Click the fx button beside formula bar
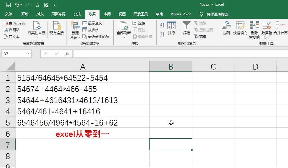Viewport: 288px width, 168px height. pyautogui.click(x=67, y=54)
